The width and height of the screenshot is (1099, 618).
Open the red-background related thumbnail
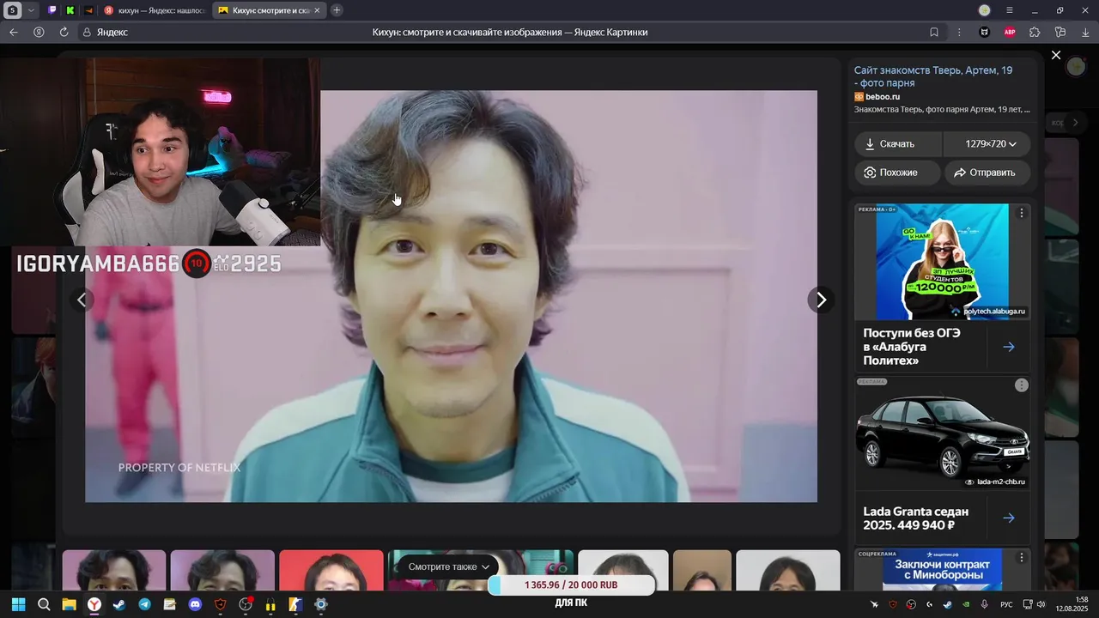(x=331, y=571)
